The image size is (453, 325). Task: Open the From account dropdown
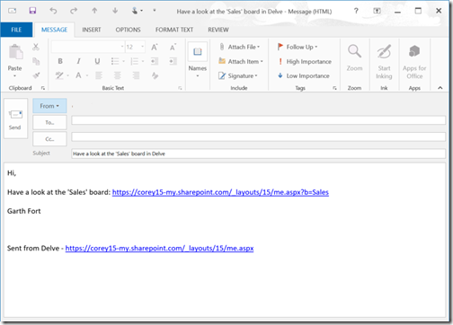pos(49,106)
